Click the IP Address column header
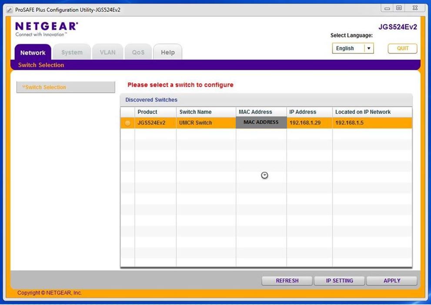 pos(310,112)
